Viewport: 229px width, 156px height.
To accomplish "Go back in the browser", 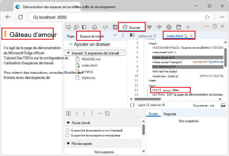I will tap(8, 17).
